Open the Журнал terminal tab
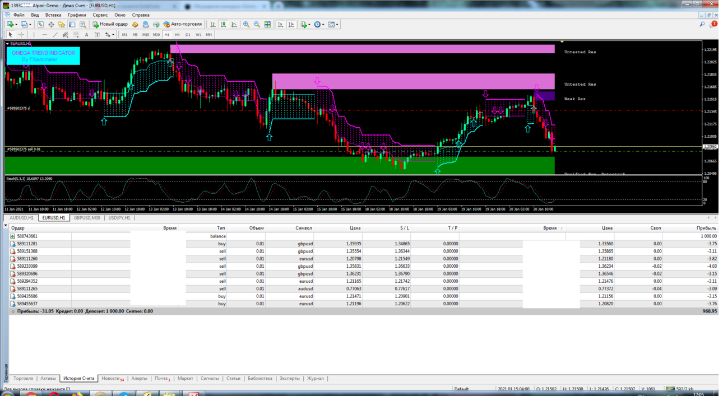Viewport: 723px width, 396px height. click(316, 379)
